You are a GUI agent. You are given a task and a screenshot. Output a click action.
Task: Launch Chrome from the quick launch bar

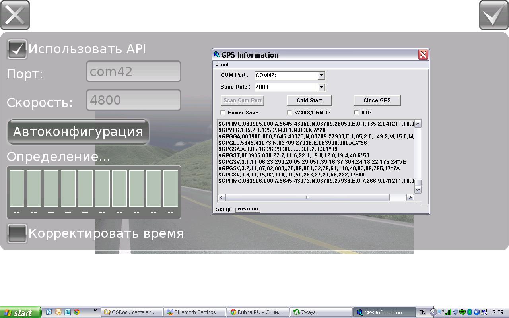coord(76,312)
